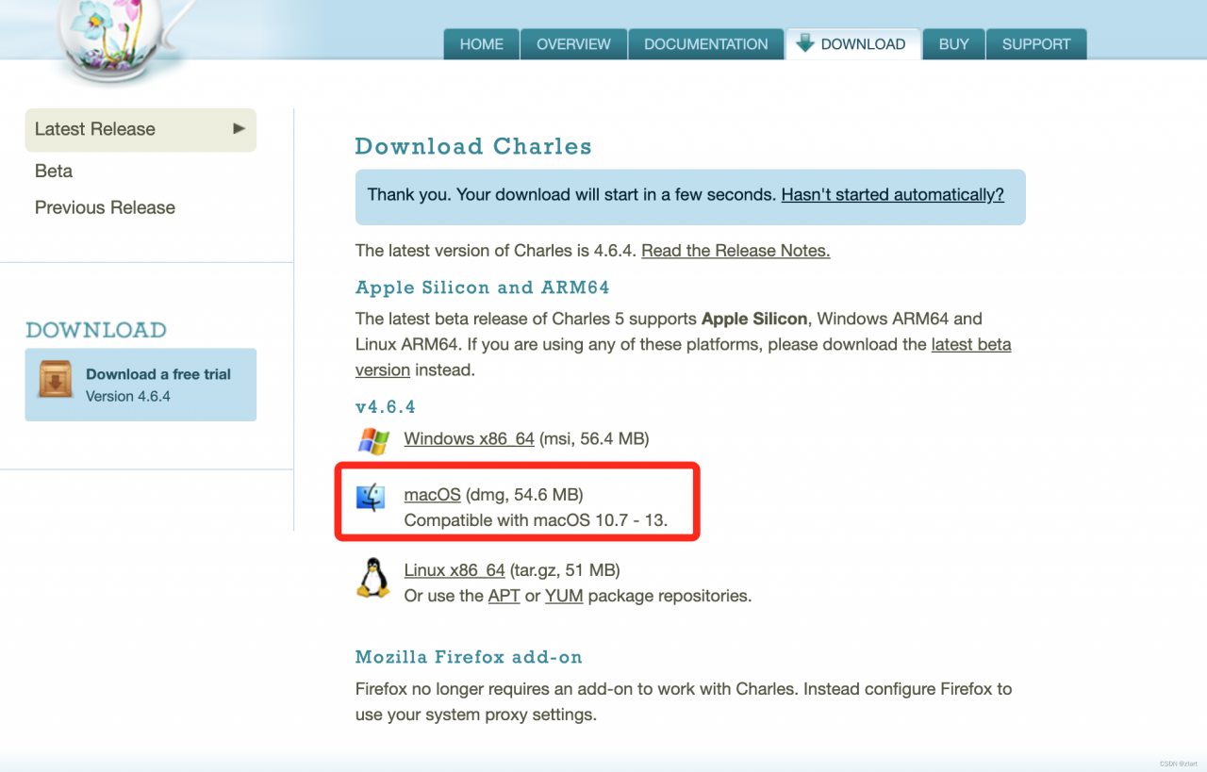Click Download a free trial button
Viewport: 1207px width, 772px height.
coord(141,385)
